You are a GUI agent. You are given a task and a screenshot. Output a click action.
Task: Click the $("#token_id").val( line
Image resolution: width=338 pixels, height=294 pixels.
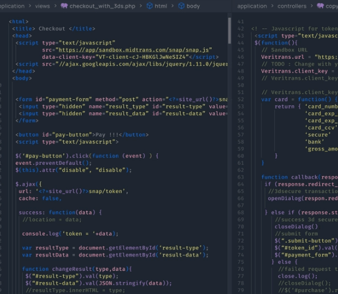tap(306, 248)
